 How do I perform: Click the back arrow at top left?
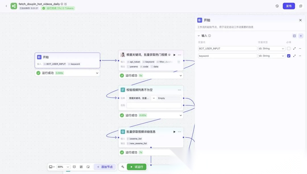(x=6, y=6)
